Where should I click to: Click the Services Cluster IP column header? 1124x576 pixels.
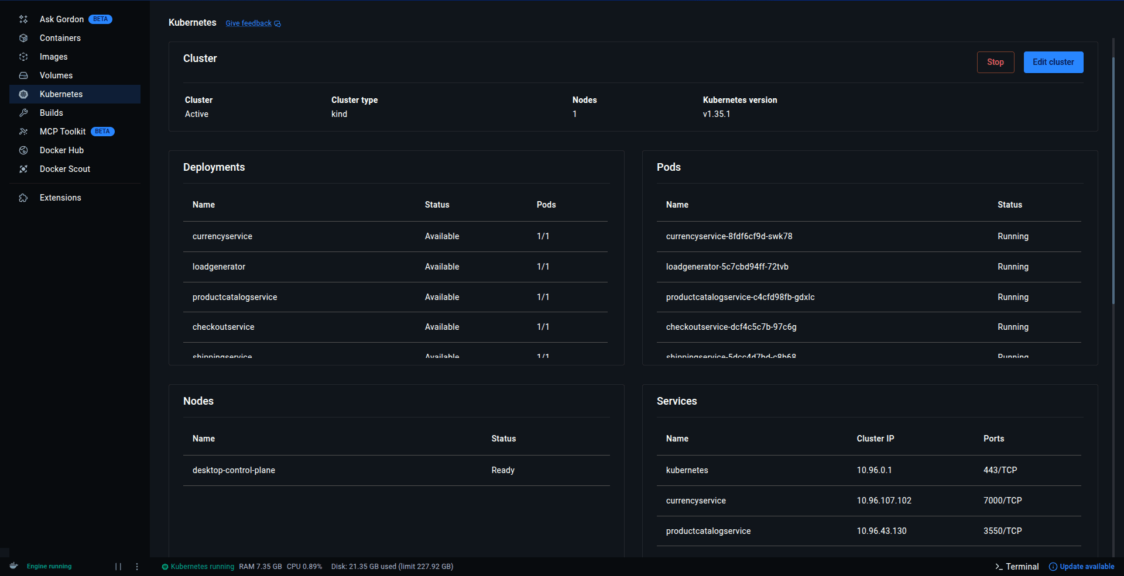pyautogui.click(x=875, y=439)
